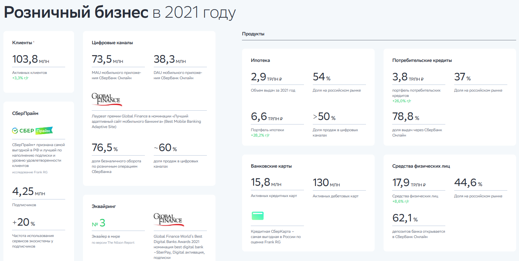Click the "Активных клиентов" label
Image resolution: width=519 pixels, height=261 pixels.
click(29, 72)
